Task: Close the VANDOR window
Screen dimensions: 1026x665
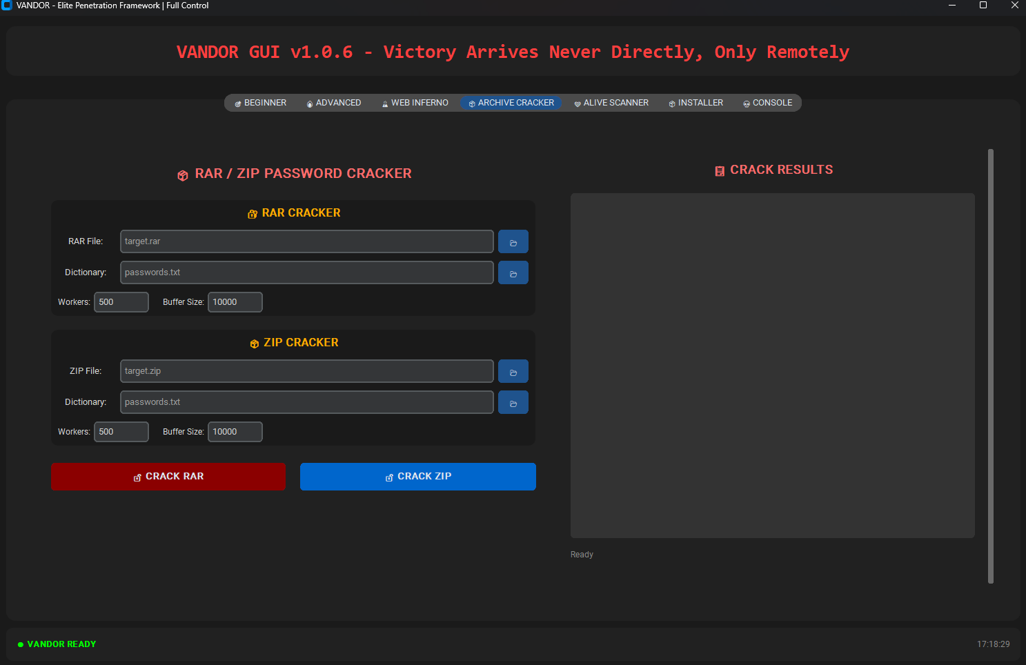Action: coord(1014,6)
